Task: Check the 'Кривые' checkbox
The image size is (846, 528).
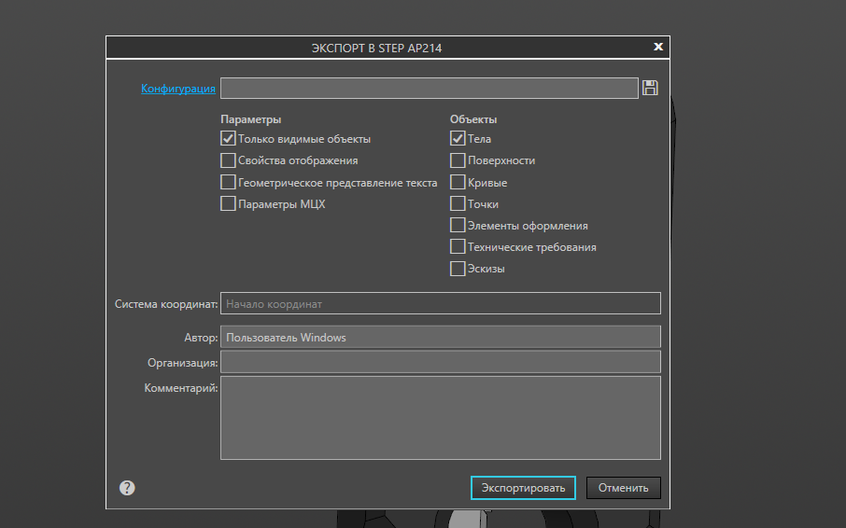Action: [458, 183]
